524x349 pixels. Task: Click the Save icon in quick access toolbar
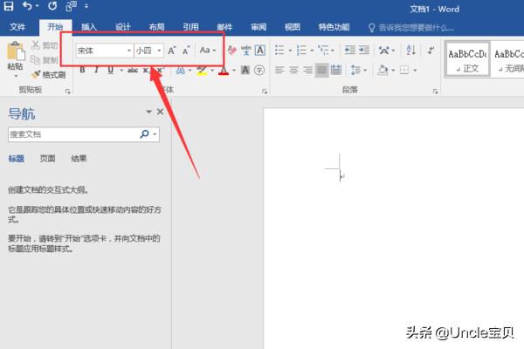tap(10, 6)
